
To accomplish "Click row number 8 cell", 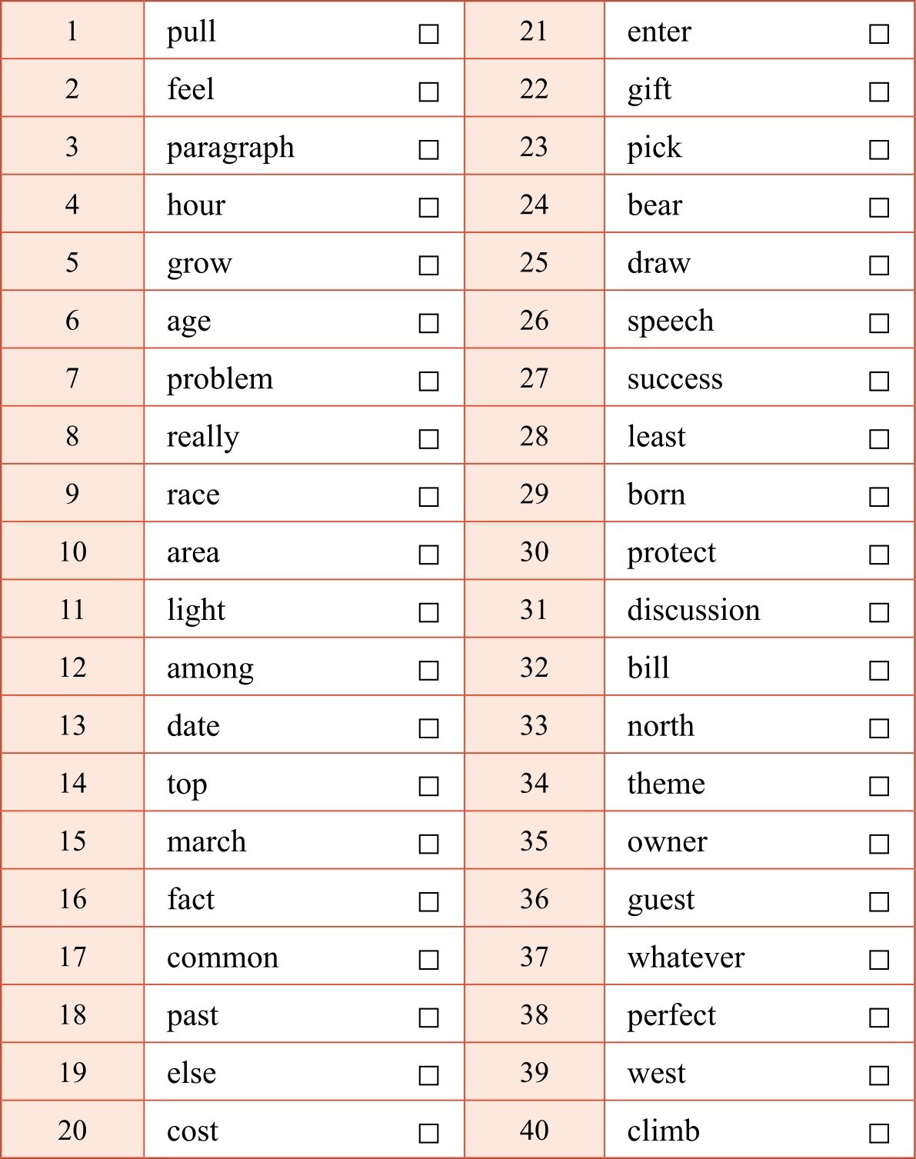I will tap(72, 436).
